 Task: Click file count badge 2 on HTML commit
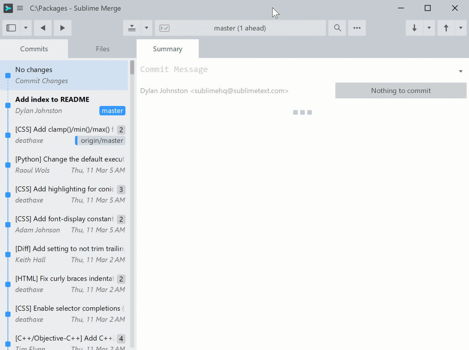(x=121, y=279)
